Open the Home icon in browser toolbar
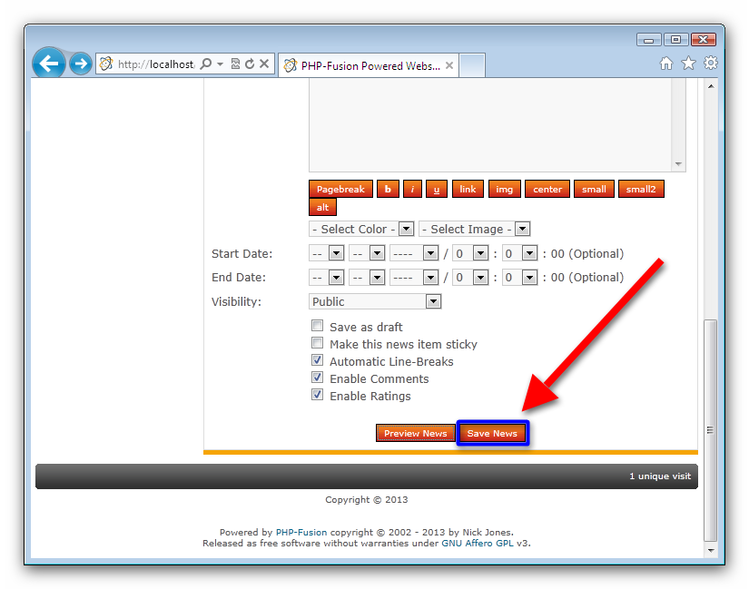 [x=666, y=64]
